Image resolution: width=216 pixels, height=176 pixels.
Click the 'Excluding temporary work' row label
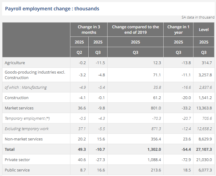point(27,129)
